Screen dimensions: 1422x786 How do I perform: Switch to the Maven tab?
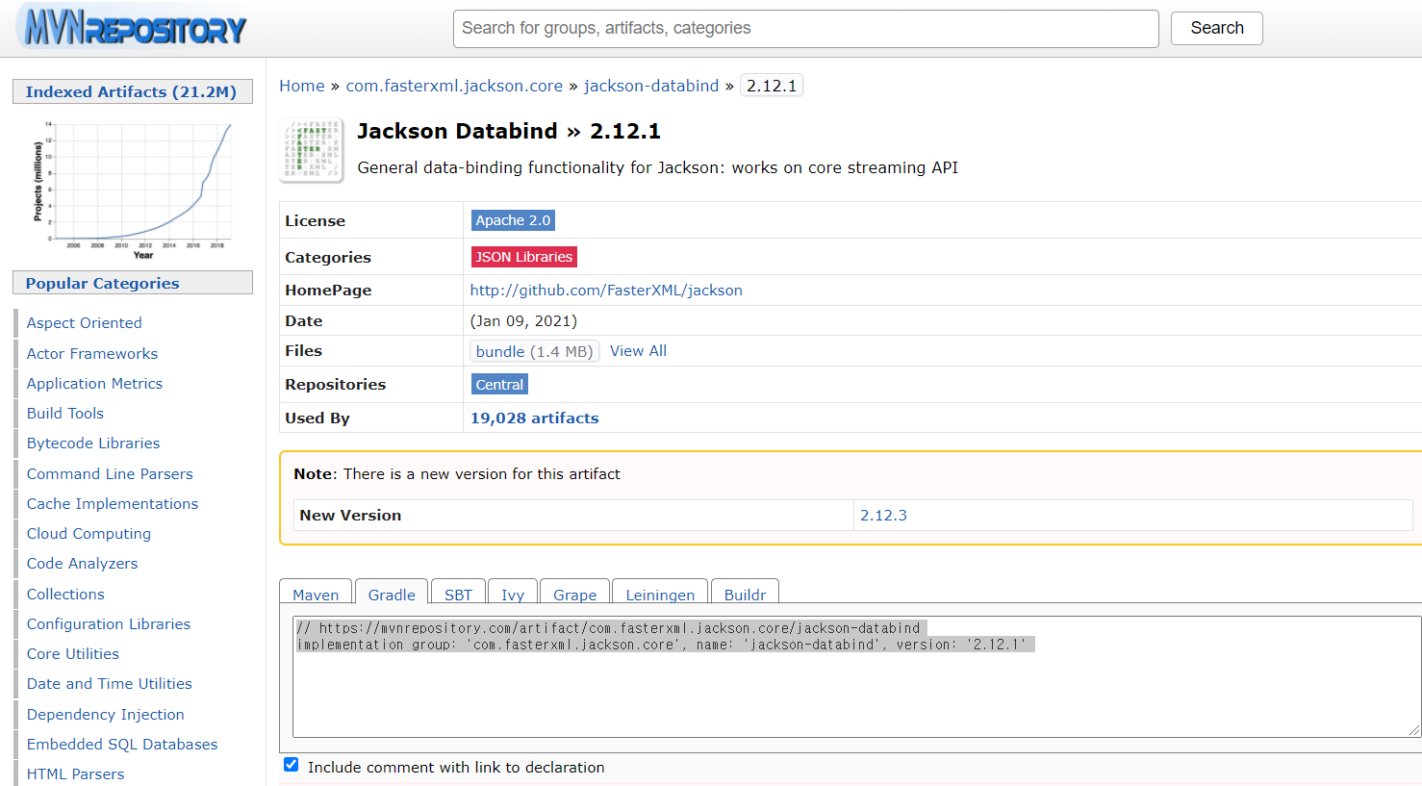point(316,595)
